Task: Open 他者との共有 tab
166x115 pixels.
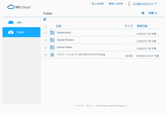Action: pyautogui.click(x=116, y=4)
